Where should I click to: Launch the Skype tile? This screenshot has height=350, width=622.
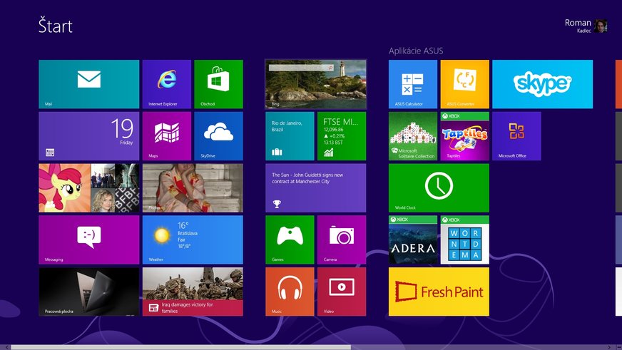point(542,83)
